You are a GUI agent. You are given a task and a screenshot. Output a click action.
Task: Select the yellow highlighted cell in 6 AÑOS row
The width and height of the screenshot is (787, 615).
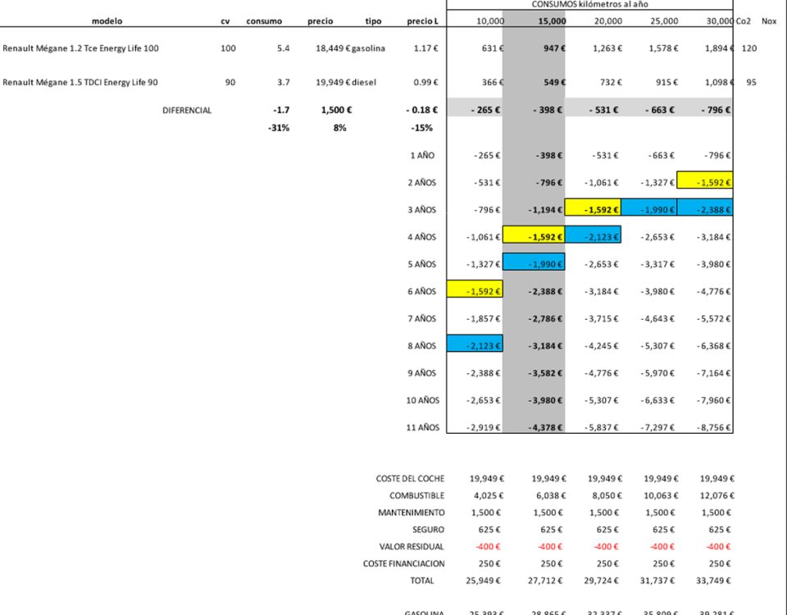pos(475,291)
